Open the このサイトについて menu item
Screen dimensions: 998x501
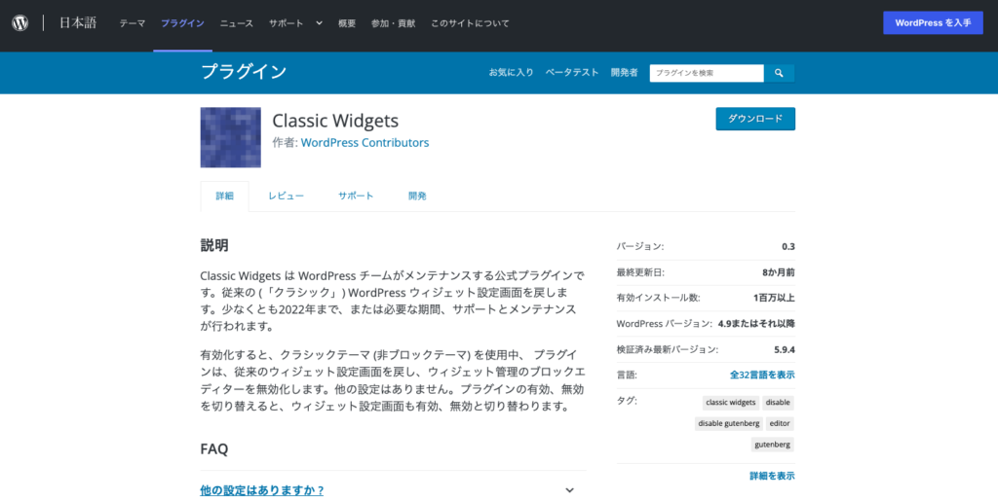[471, 23]
